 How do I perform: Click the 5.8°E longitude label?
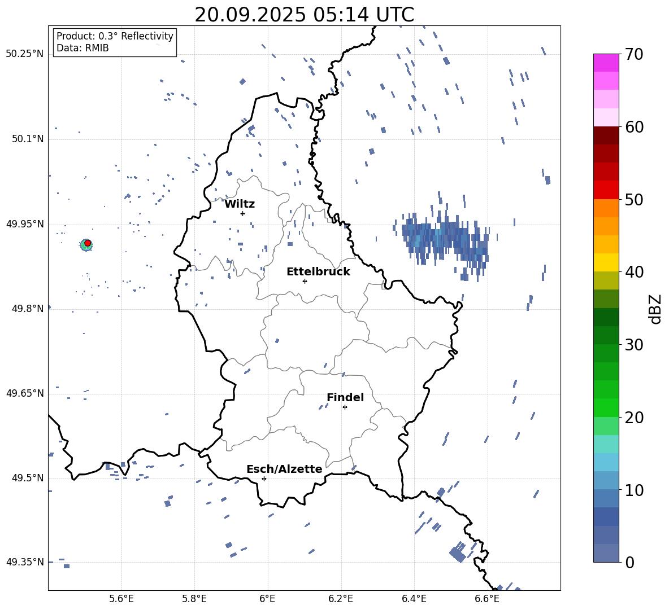pyautogui.click(x=194, y=599)
